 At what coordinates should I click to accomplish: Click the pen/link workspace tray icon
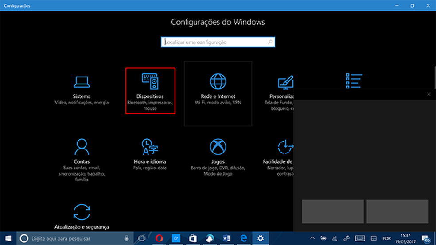coord(346,238)
